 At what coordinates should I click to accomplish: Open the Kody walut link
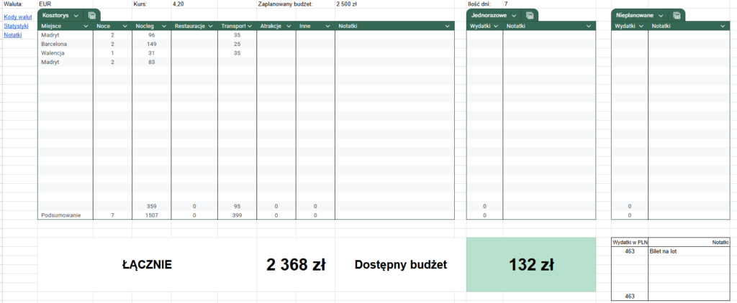[x=18, y=17]
